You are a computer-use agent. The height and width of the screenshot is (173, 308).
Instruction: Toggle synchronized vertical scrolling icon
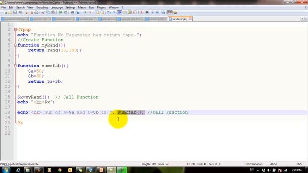(97, 12)
